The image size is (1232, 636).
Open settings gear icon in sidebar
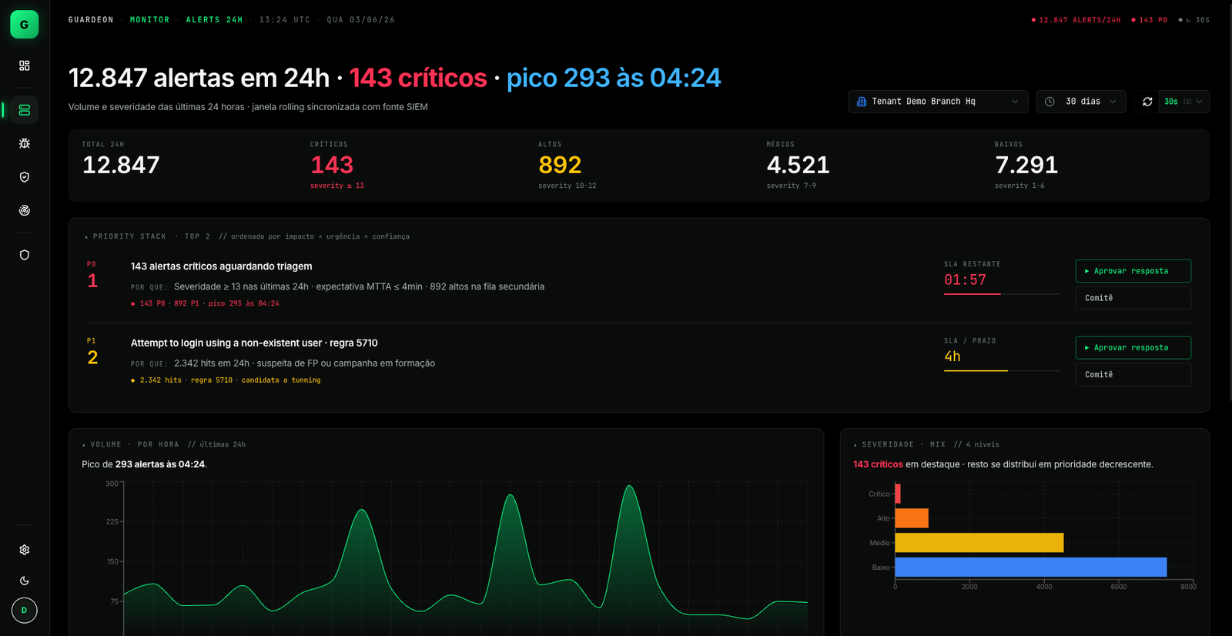(x=25, y=550)
